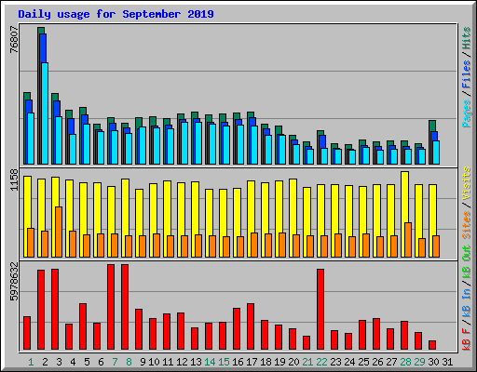The width and height of the screenshot is (477, 372).
Task: Click the orange Sites bar for day 28
Action: 408,240
